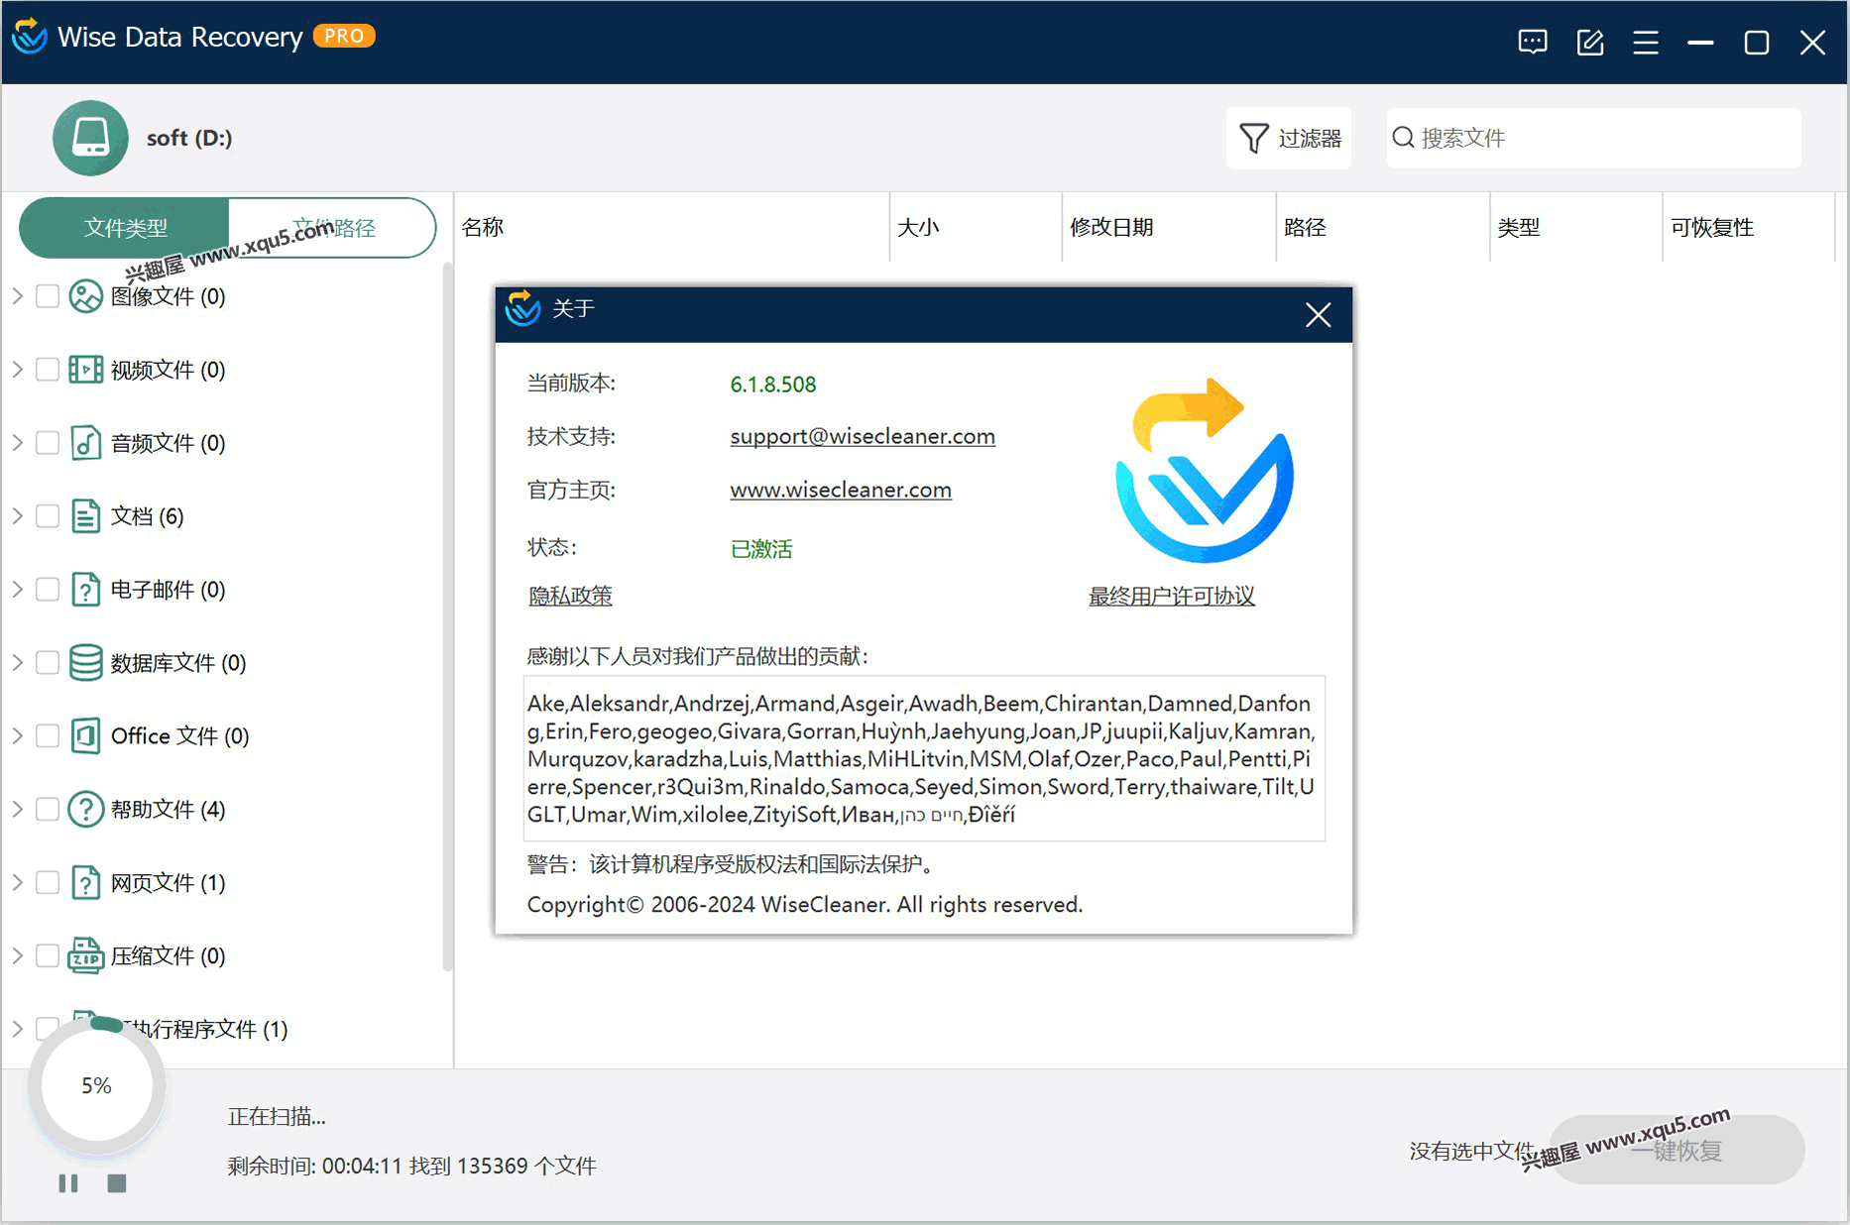The image size is (1850, 1225).
Task: Switch to the 文件路径 tab
Action: [332, 228]
